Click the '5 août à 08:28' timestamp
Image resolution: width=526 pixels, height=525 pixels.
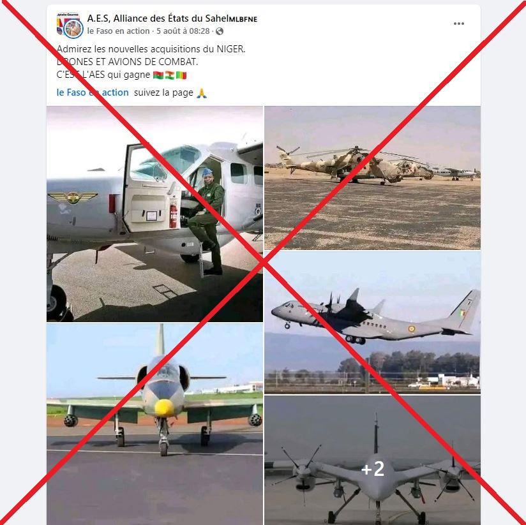pyautogui.click(x=183, y=31)
